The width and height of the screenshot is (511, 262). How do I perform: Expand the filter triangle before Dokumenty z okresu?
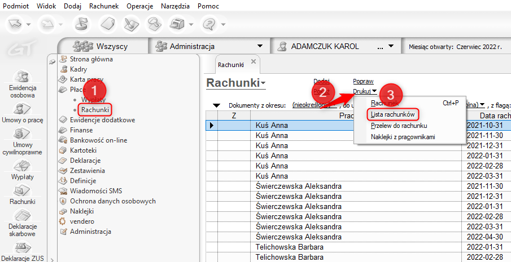(216, 105)
